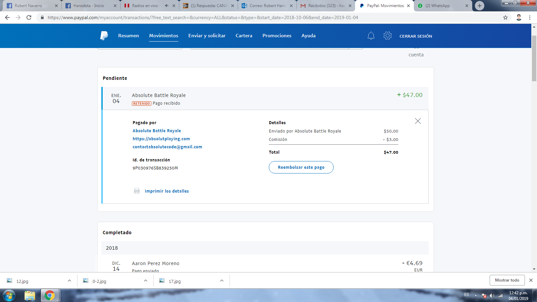The width and height of the screenshot is (537, 302).
Task: Open the notifications bell
Action: coord(371,36)
